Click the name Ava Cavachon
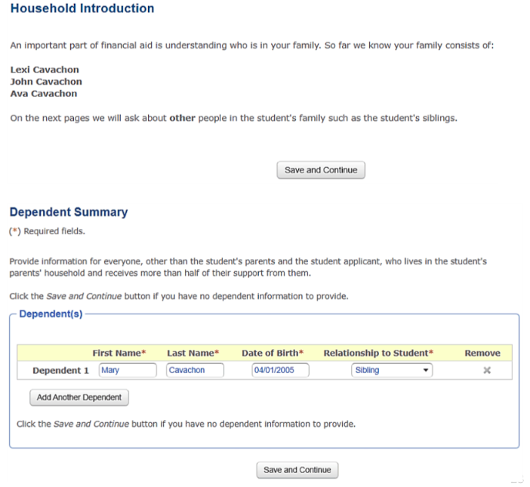Screen dimensions: 530x487 [x=44, y=93]
